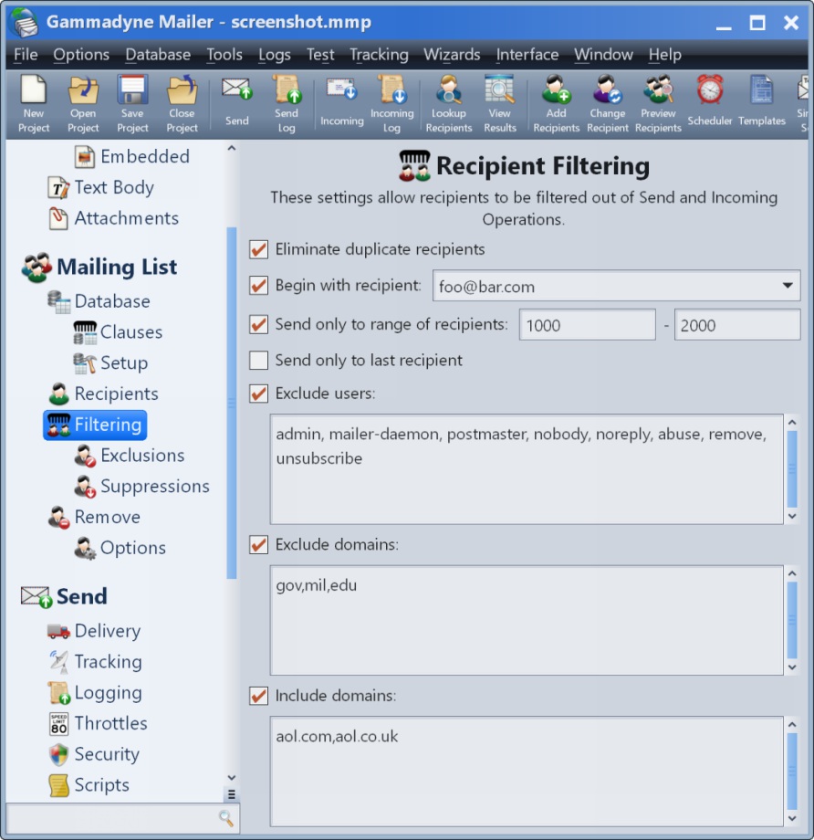The width and height of the screenshot is (814, 840).
Task: Go to the Suppressions page
Action: click(141, 486)
